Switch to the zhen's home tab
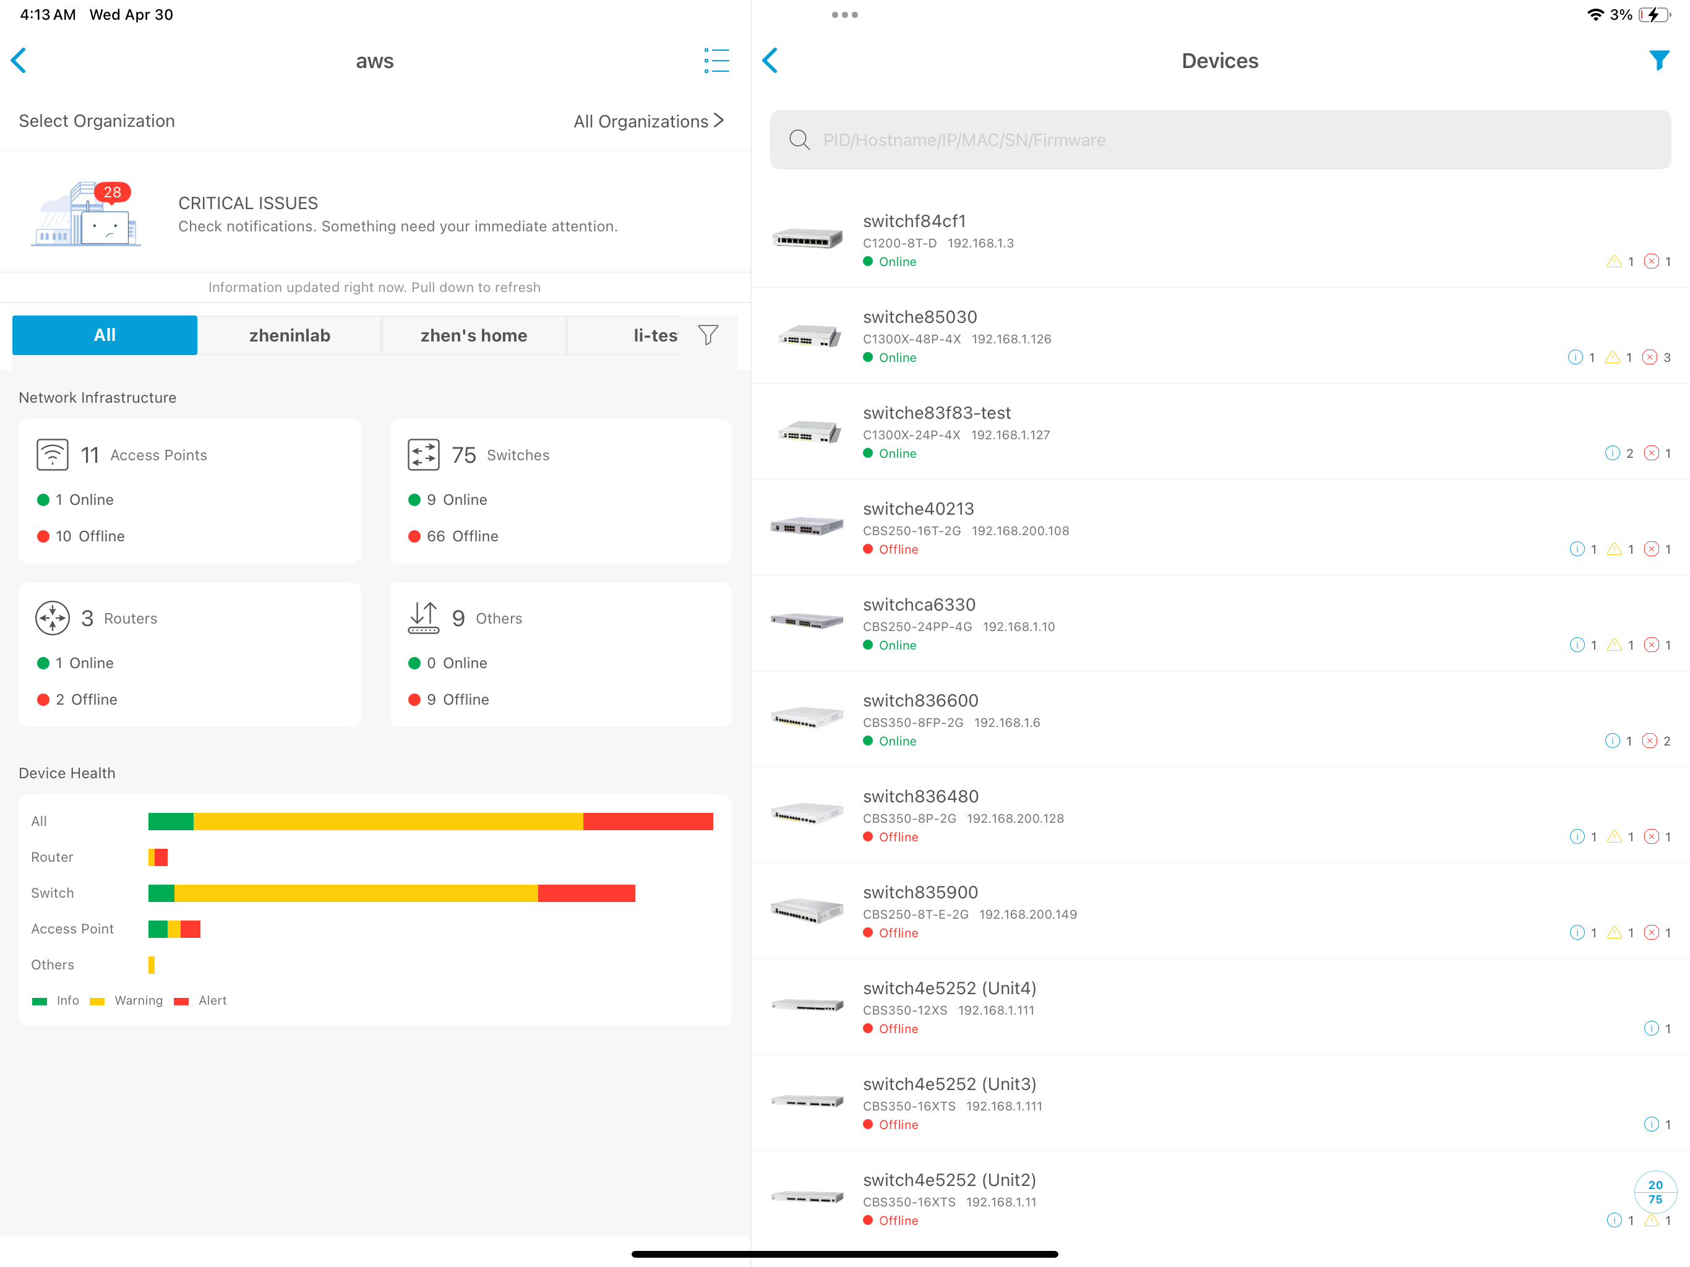 pos(474,335)
